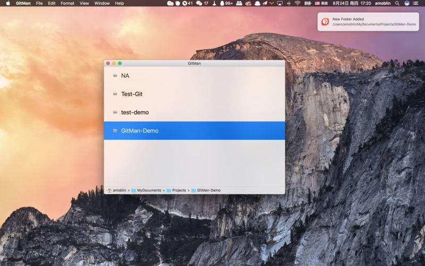This screenshot has height=266, width=425.
Task: Click Projects in the path bar
Action: (179, 190)
